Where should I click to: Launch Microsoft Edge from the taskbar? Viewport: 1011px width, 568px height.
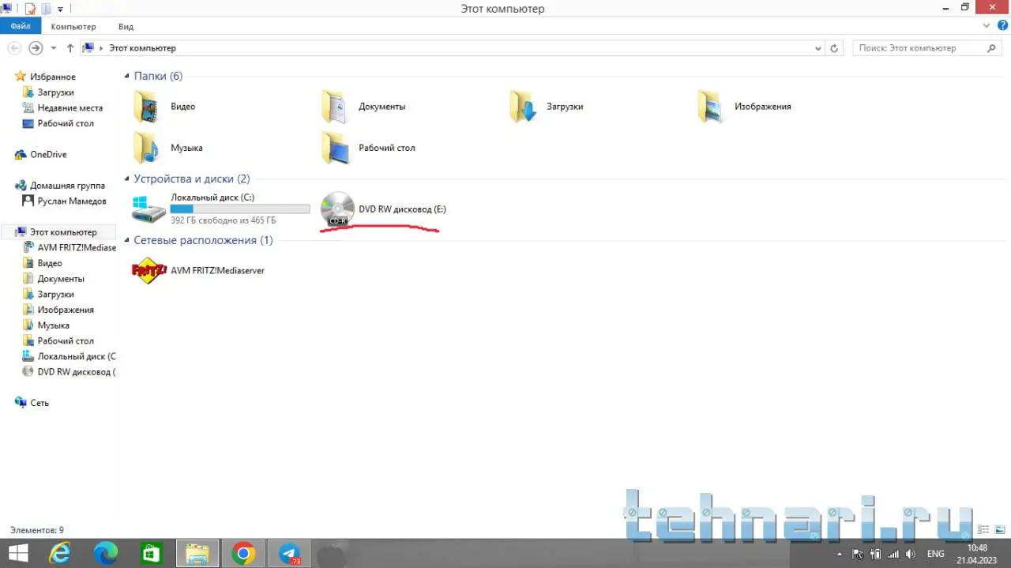pos(106,553)
